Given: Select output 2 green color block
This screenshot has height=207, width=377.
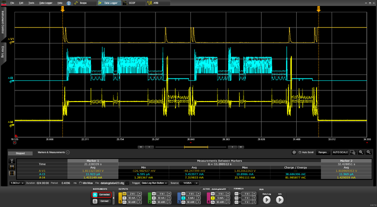Looking at the screenshot, I should coord(149,198).
